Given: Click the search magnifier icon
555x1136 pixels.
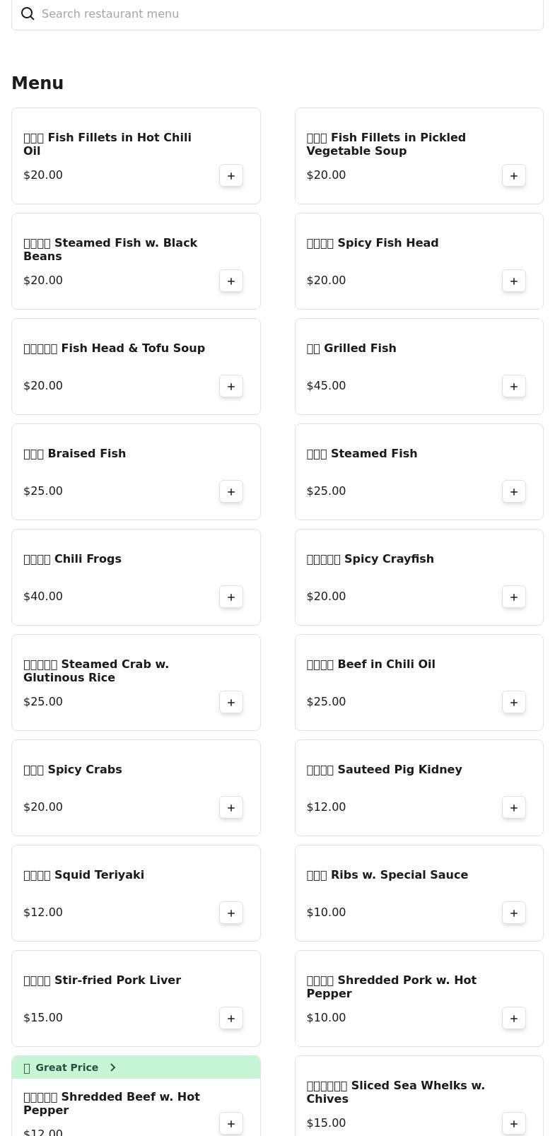Looking at the screenshot, I should point(28,14).
